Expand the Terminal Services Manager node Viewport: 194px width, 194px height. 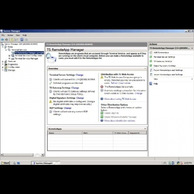pyautogui.click(x=9, y=59)
